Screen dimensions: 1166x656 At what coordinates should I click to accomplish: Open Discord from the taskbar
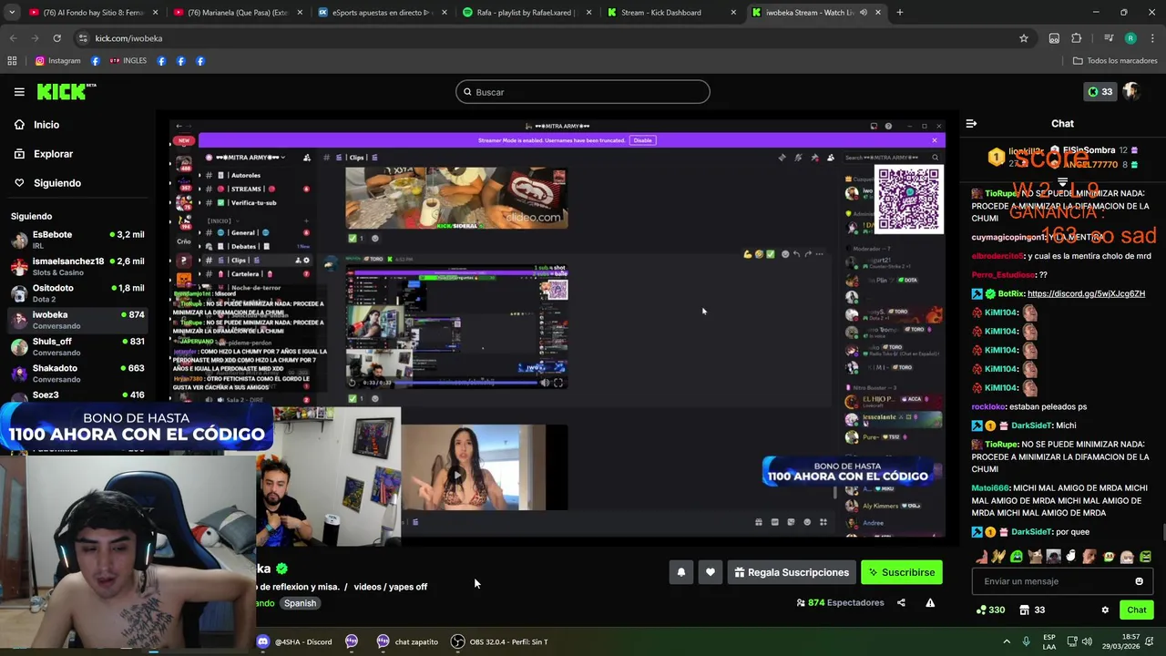click(x=294, y=641)
